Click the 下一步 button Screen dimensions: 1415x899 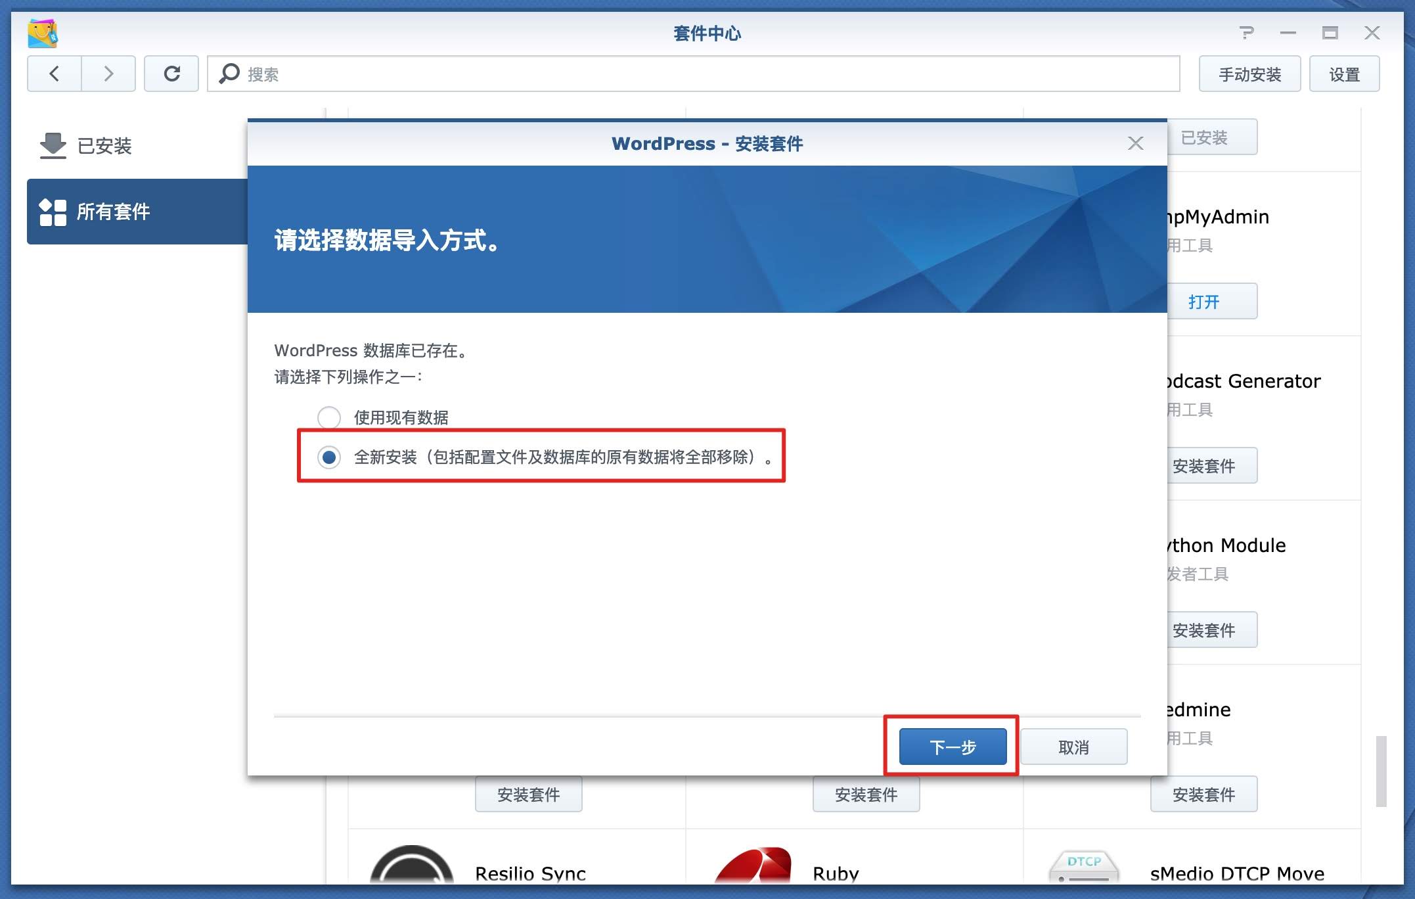953,747
